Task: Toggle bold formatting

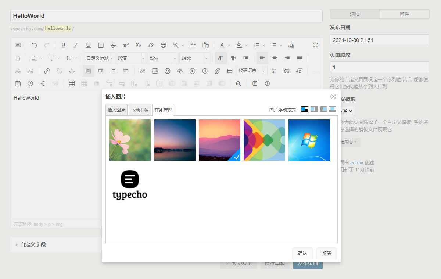Action: (63, 45)
